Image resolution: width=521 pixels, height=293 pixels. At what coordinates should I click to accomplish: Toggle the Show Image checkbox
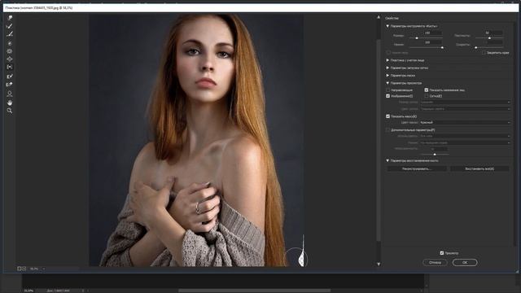coord(387,96)
